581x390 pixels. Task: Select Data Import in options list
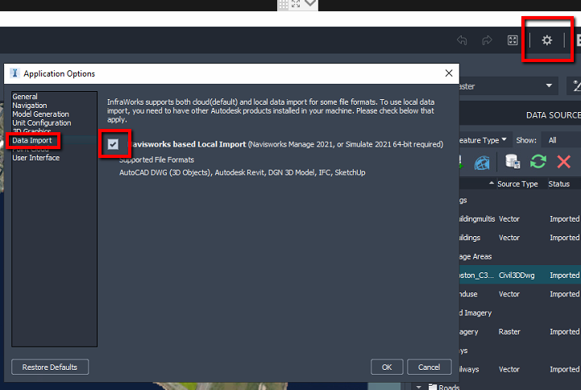pos(32,140)
